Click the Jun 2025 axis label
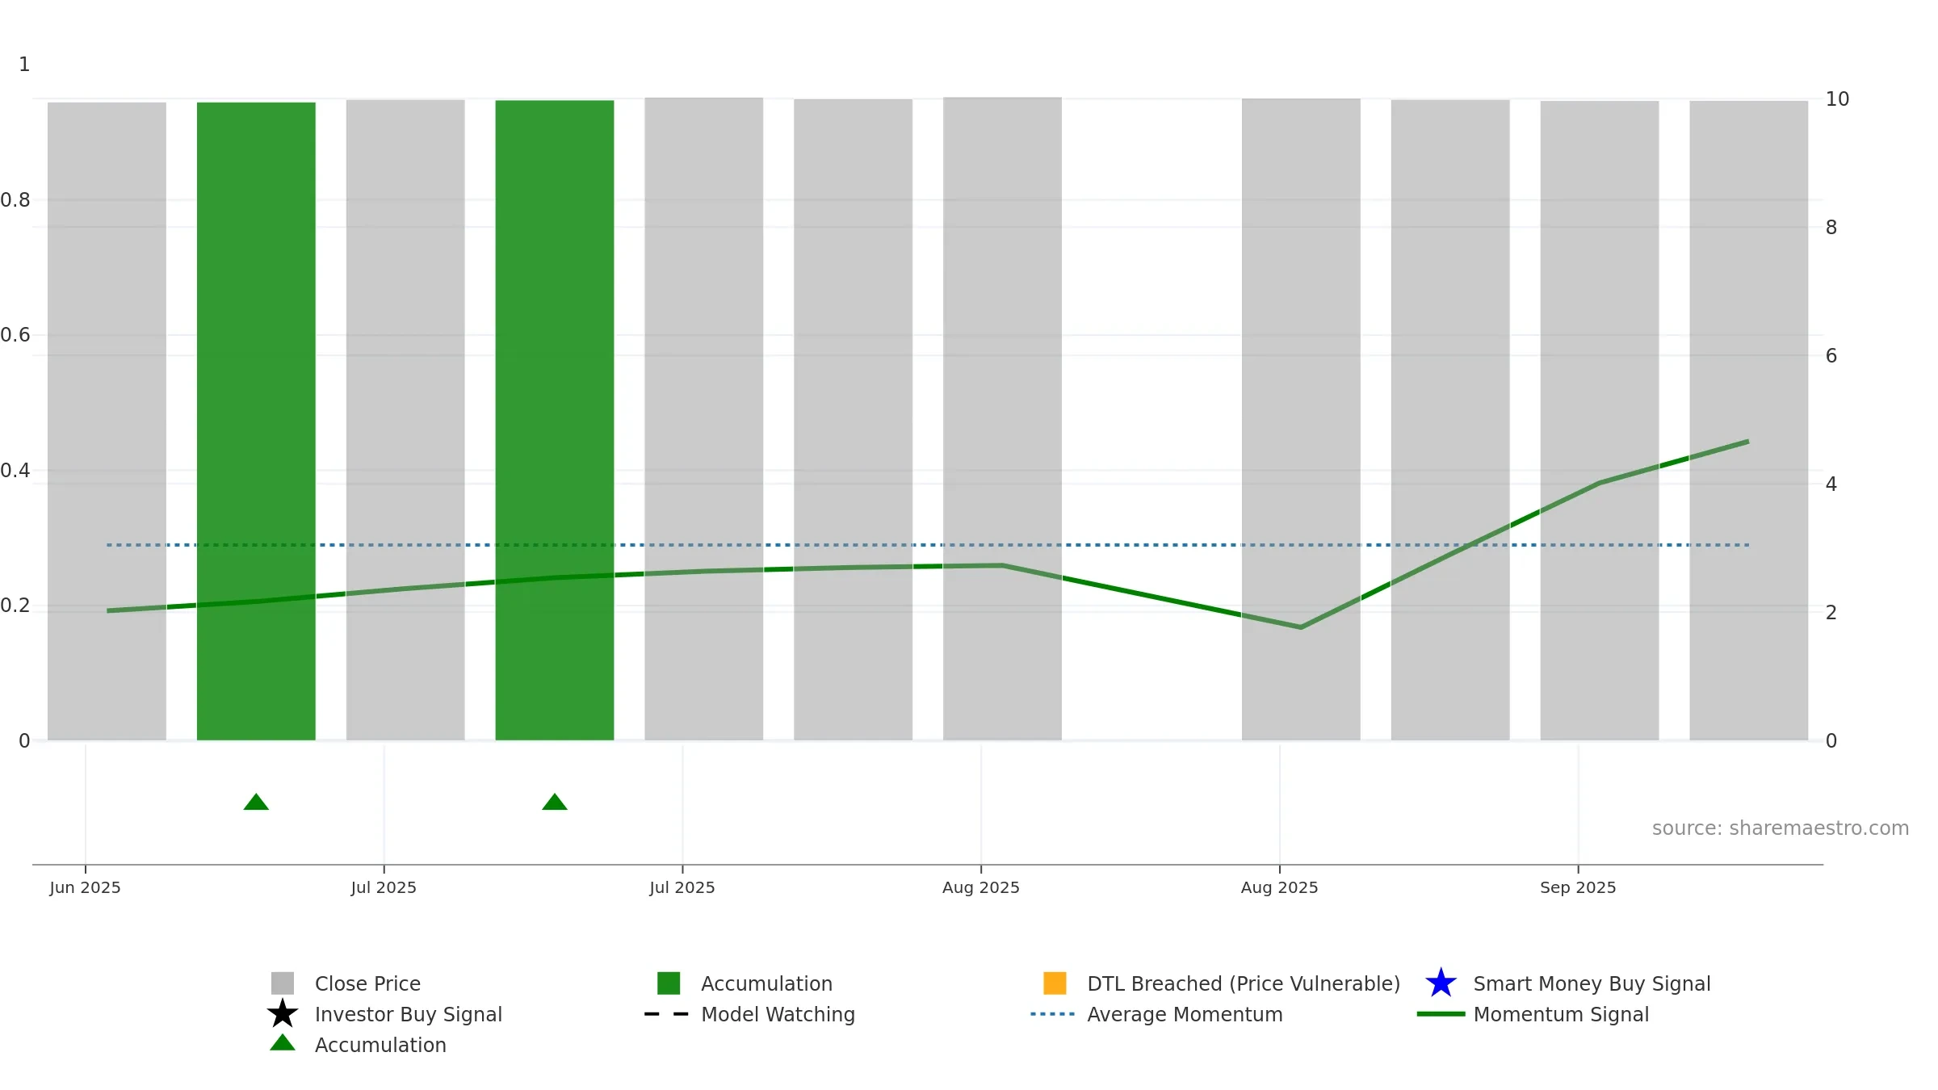The image size is (1938, 1090). (x=85, y=887)
